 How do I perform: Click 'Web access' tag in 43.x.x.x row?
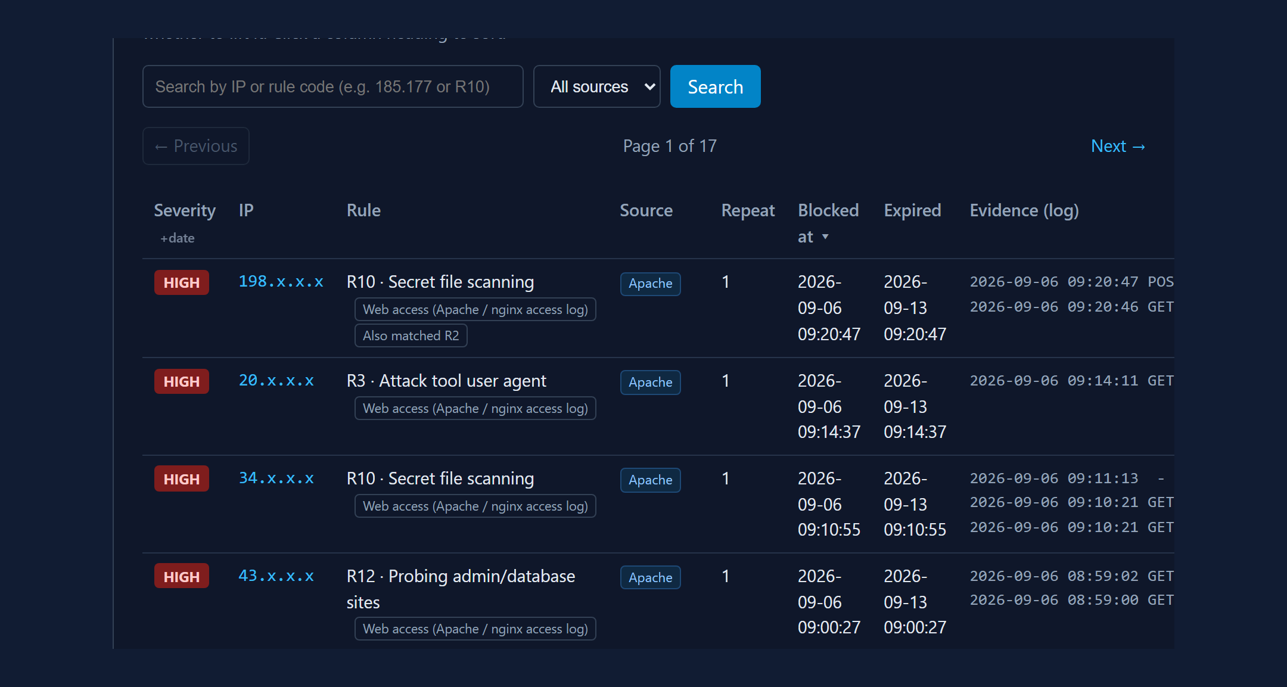[x=475, y=629]
